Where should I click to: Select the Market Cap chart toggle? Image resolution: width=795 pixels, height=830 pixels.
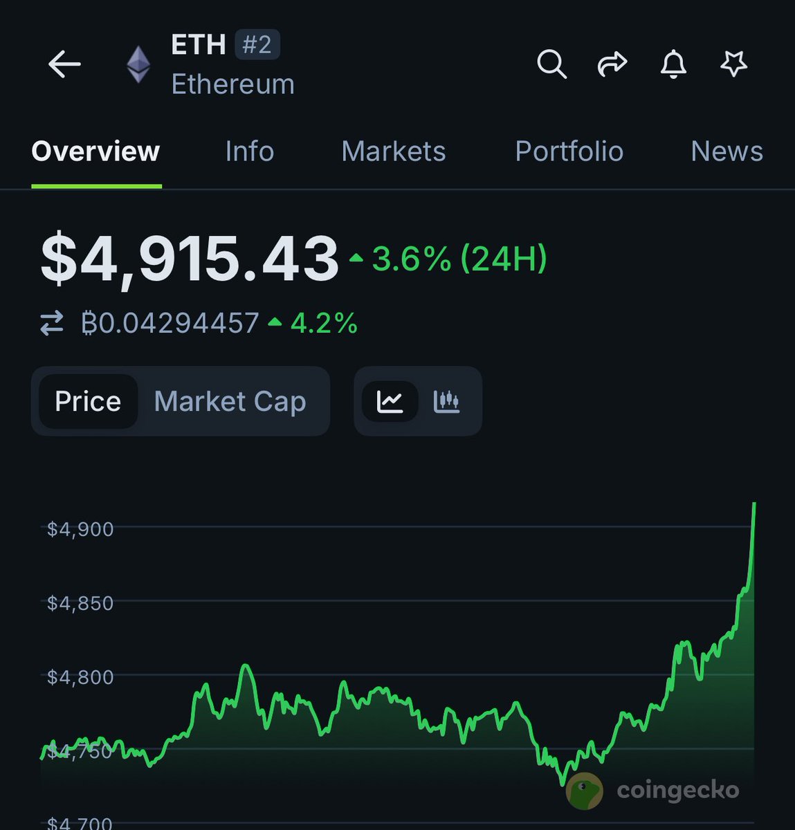(230, 401)
